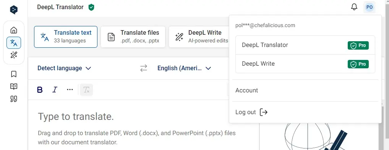Select the Translator icon in sidebar
The width and height of the screenshot is (389, 150).
click(x=14, y=43)
